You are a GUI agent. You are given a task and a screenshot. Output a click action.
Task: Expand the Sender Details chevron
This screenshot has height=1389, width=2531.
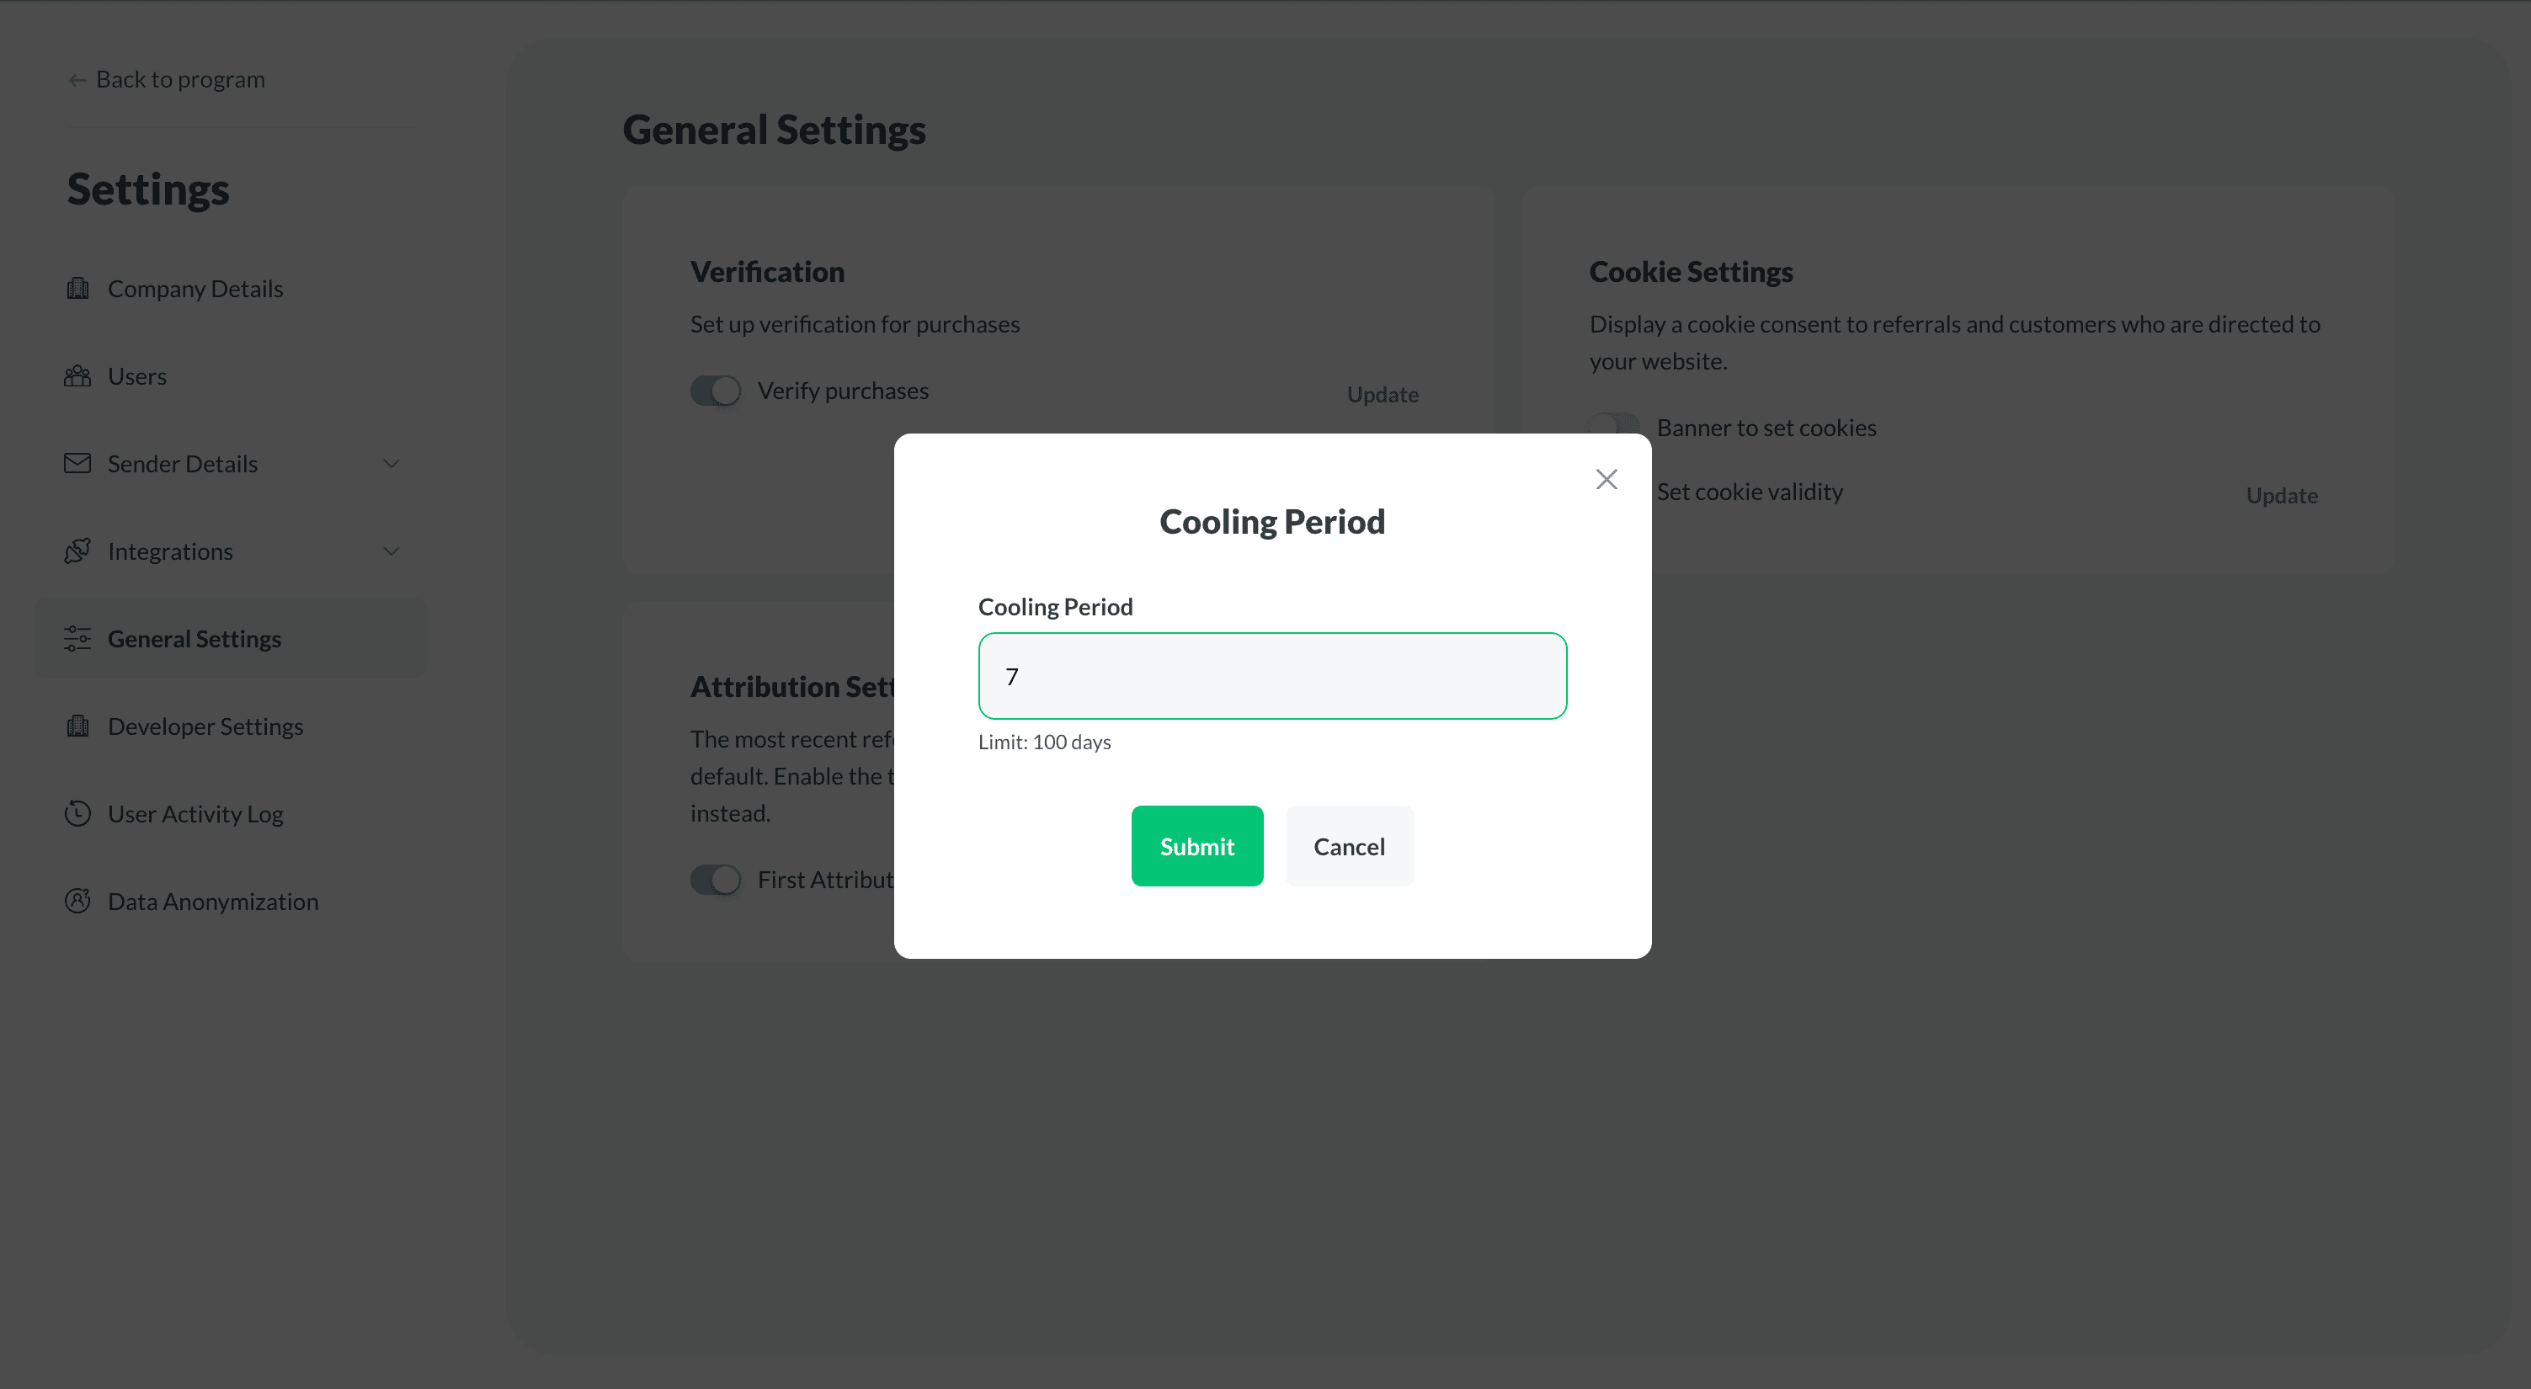[391, 464]
